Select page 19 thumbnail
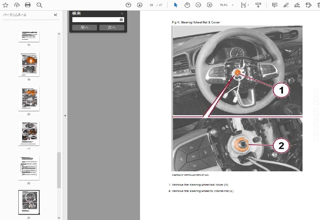This screenshot has width=320, height=220. tap(29, 64)
